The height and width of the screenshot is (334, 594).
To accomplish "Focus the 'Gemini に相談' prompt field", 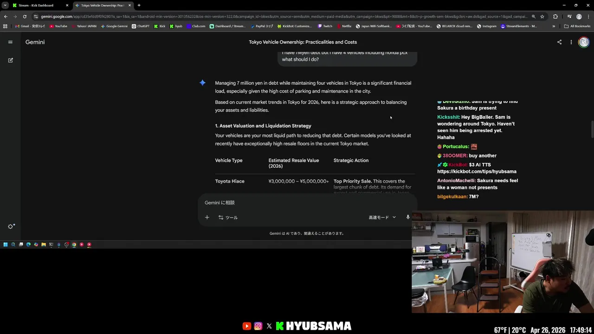I will coord(306,203).
